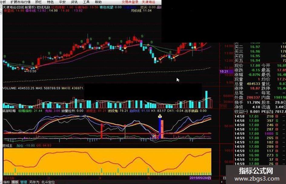Image resolution: width=286 pixels, height=184 pixels.
Task: Click the 外盘 value 206337
Action: 253,98
